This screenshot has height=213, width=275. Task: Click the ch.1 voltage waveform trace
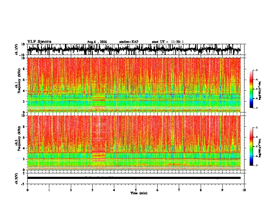pyautogui.click(x=134, y=49)
